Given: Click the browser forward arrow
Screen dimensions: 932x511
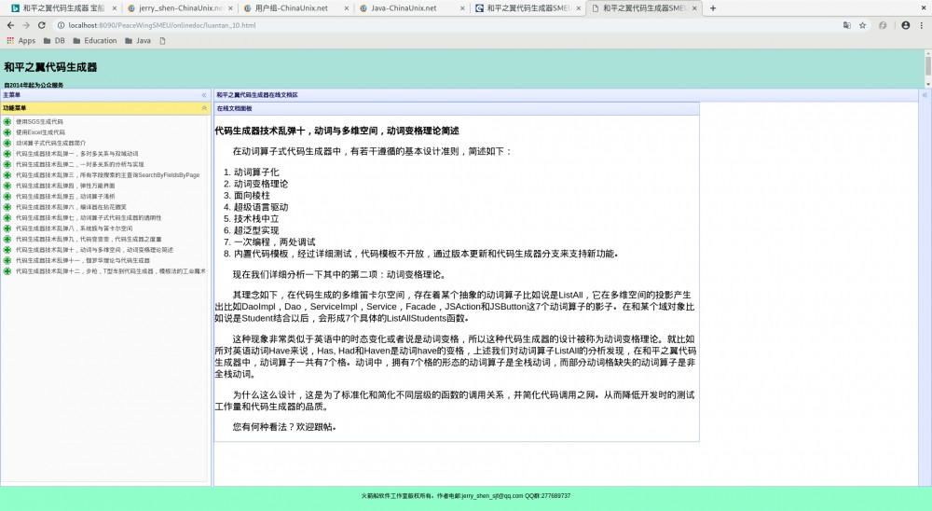Looking at the screenshot, I should click(25, 25).
